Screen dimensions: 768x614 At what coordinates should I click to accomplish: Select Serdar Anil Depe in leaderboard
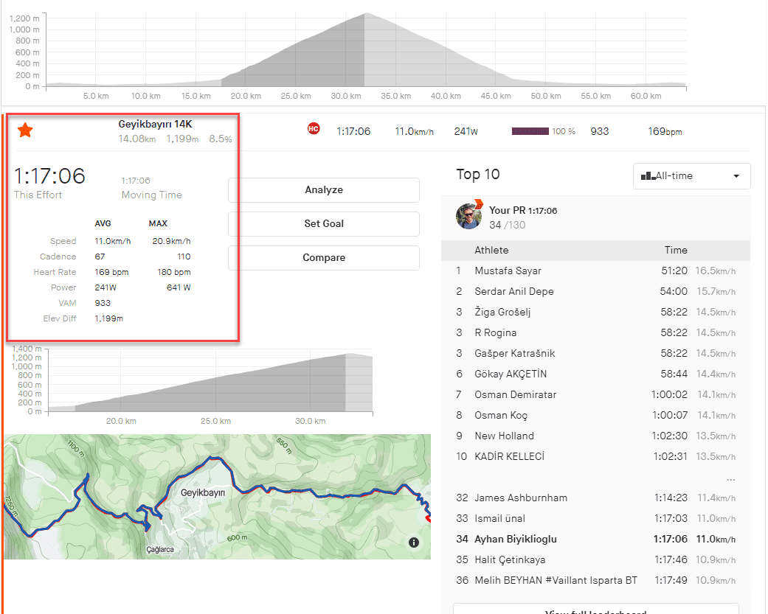point(513,292)
